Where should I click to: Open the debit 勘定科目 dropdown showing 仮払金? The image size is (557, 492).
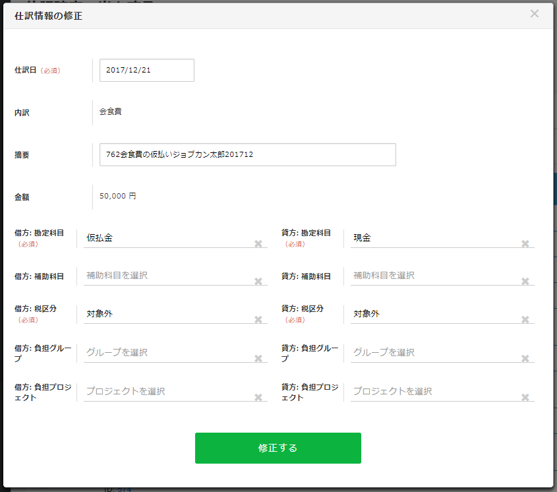click(x=165, y=238)
